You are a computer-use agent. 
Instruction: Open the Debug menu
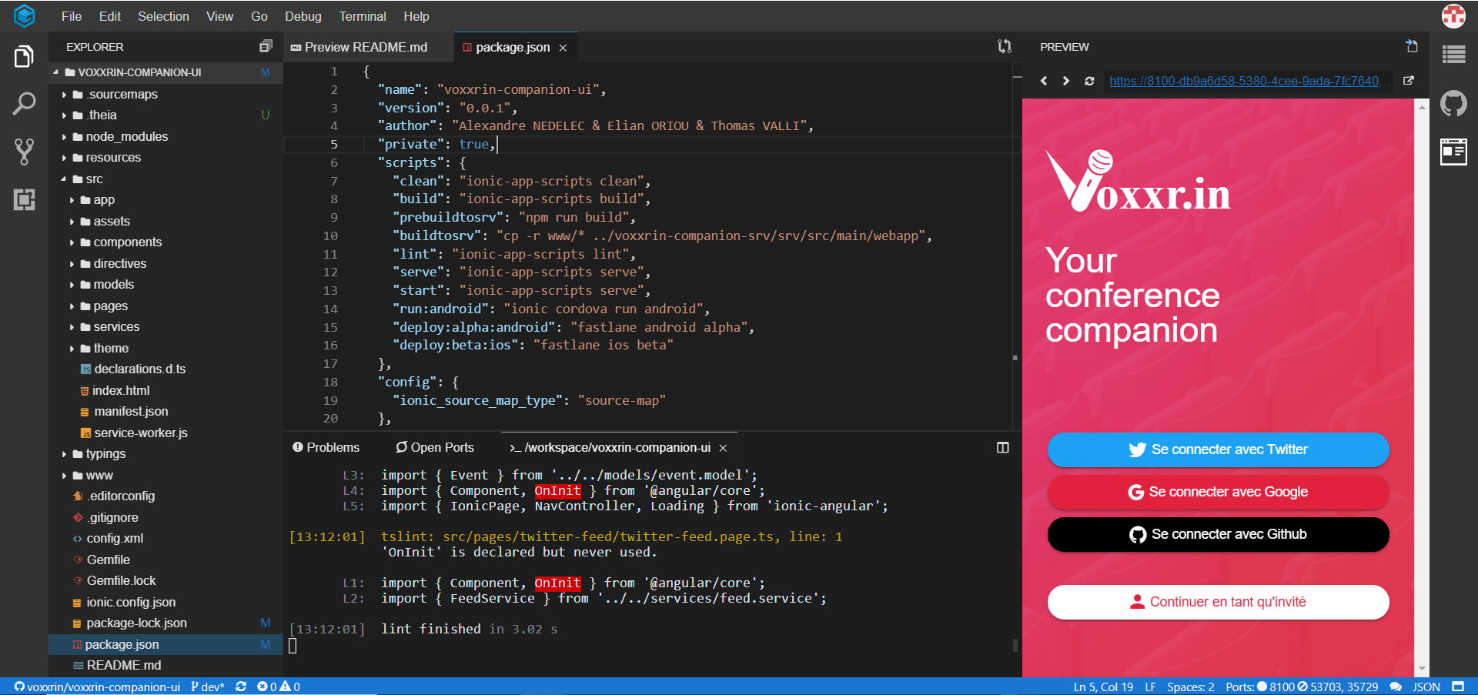pos(303,16)
